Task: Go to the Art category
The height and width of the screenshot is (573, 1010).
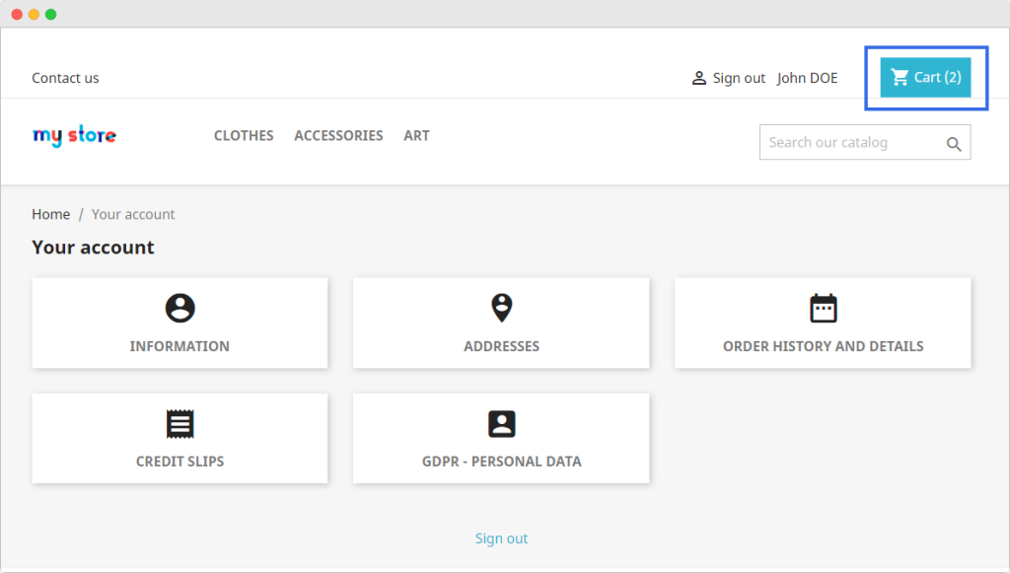Action: 416,136
